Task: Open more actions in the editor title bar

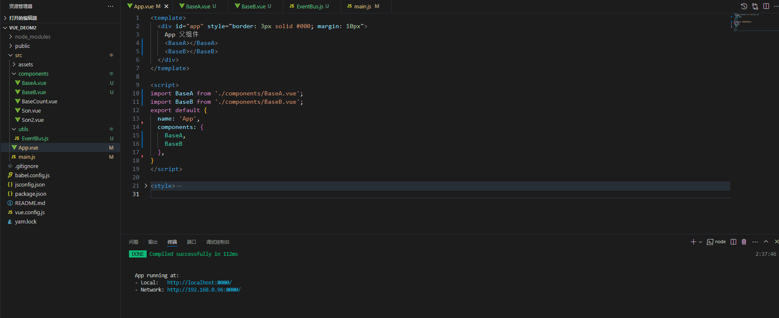Action: (776, 6)
